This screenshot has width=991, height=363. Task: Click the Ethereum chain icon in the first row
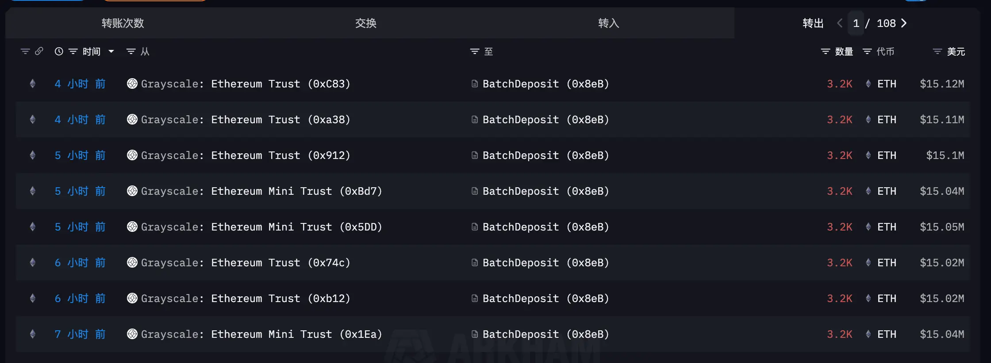(x=32, y=83)
